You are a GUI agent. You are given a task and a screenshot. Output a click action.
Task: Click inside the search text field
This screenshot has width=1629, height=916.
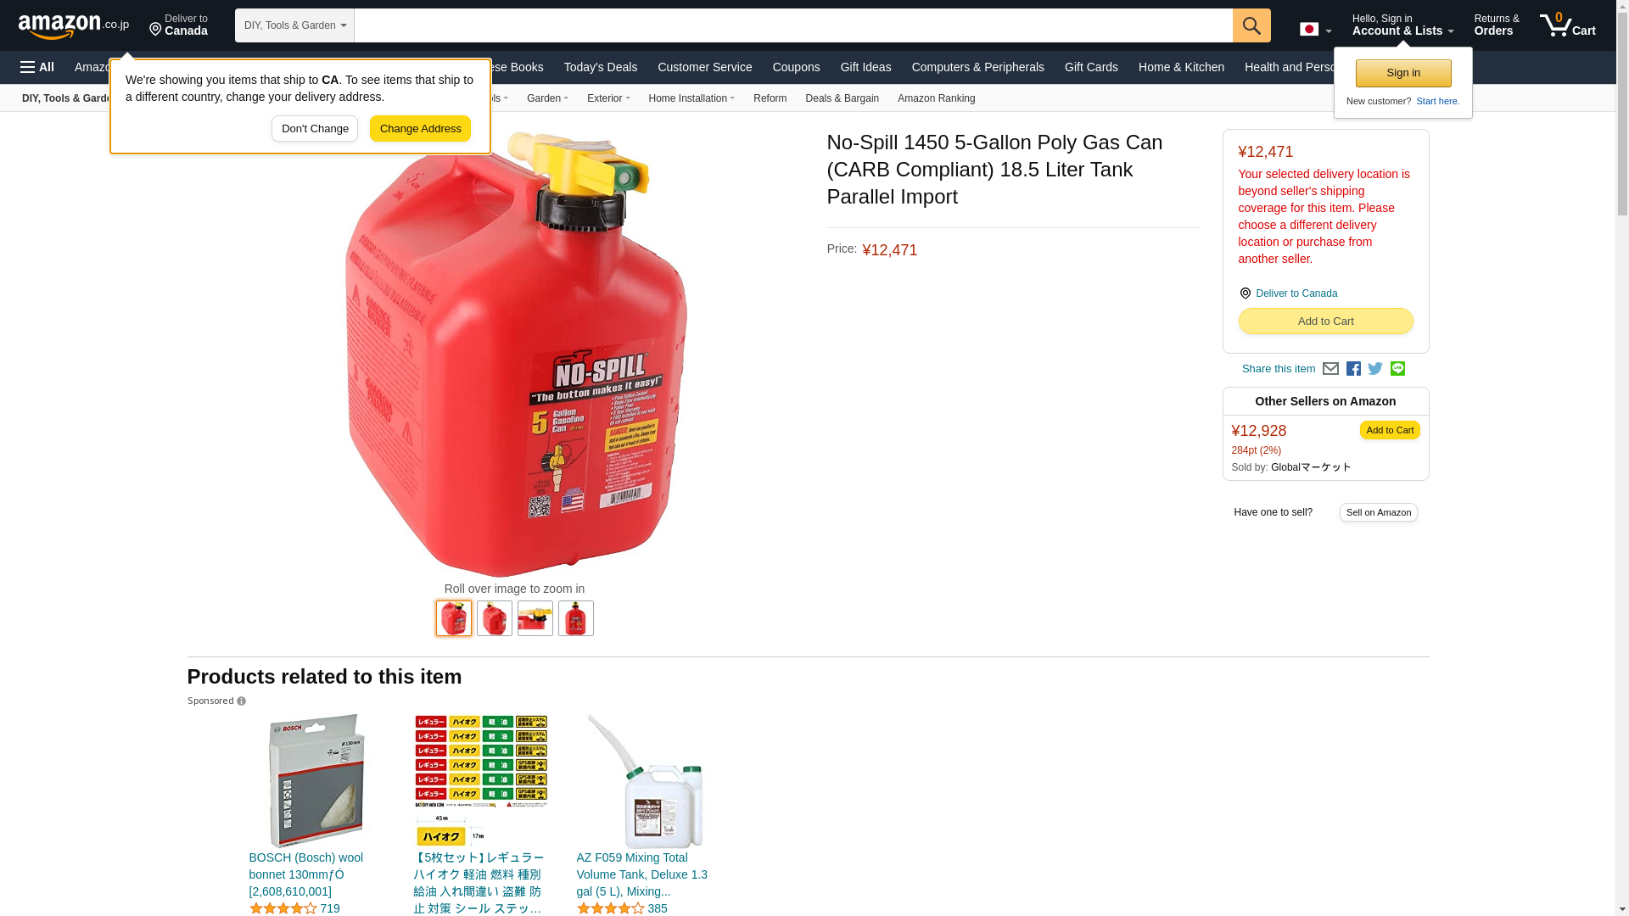(x=793, y=25)
